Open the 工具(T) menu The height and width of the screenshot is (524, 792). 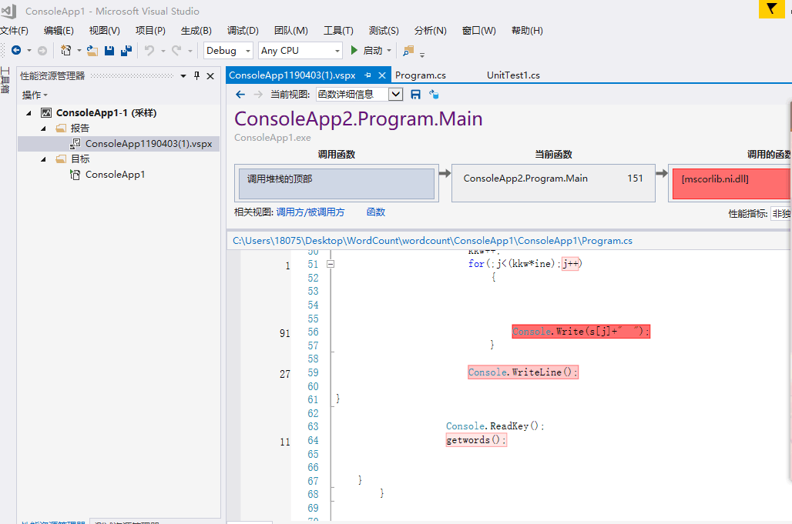pos(338,30)
